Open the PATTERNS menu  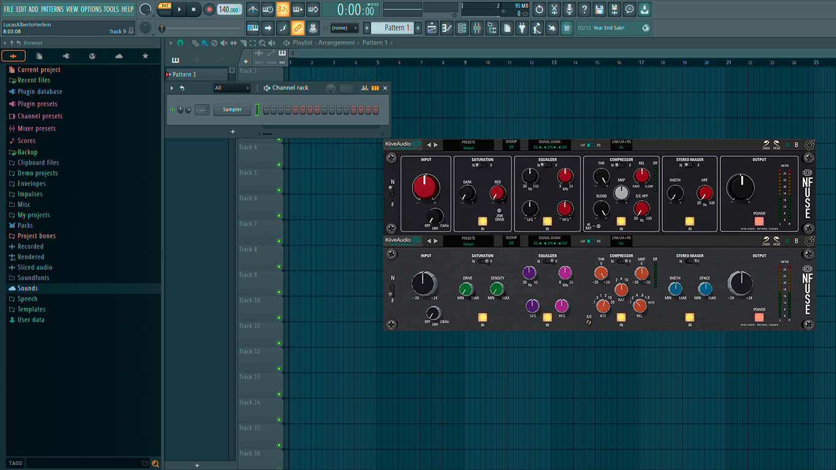(x=52, y=9)
